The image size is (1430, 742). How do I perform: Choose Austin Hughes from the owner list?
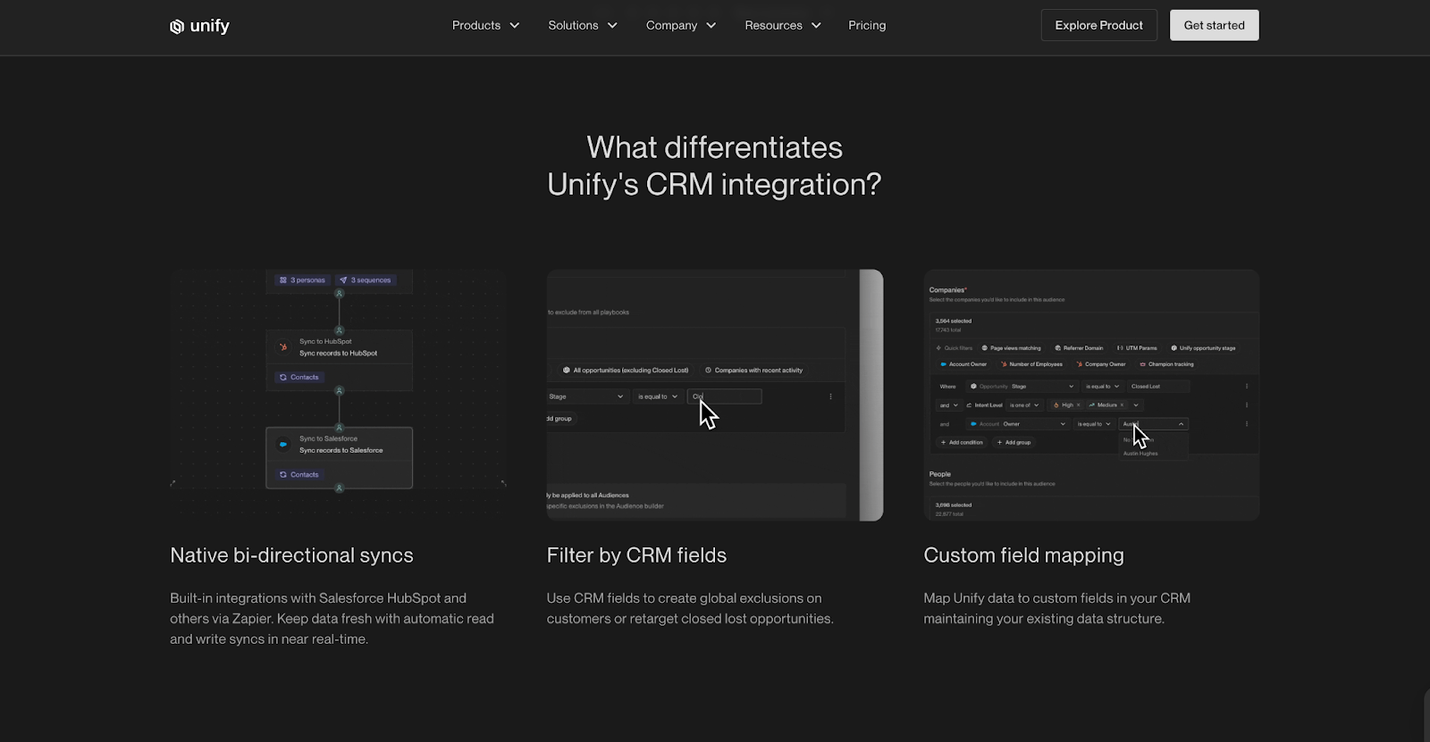point(1140,454)
